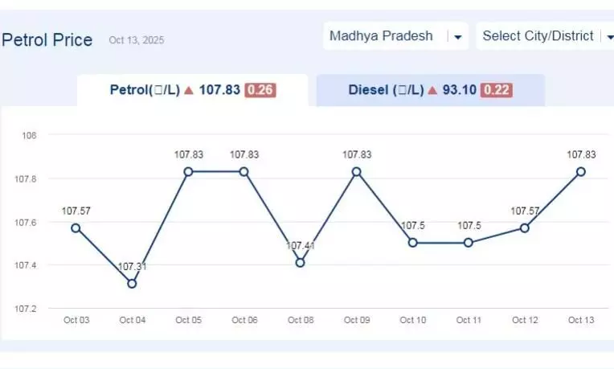Select the Oct 04 lowest data point

[x=132, y=284]
